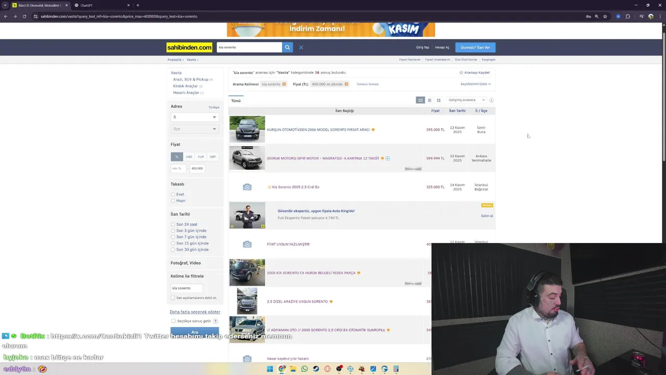
Task: Select TL currency tab
Action: (177, 157)
